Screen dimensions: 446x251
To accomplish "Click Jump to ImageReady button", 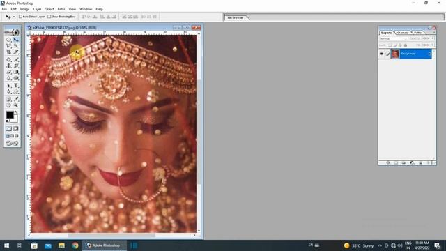I will (x=12, y=143).
